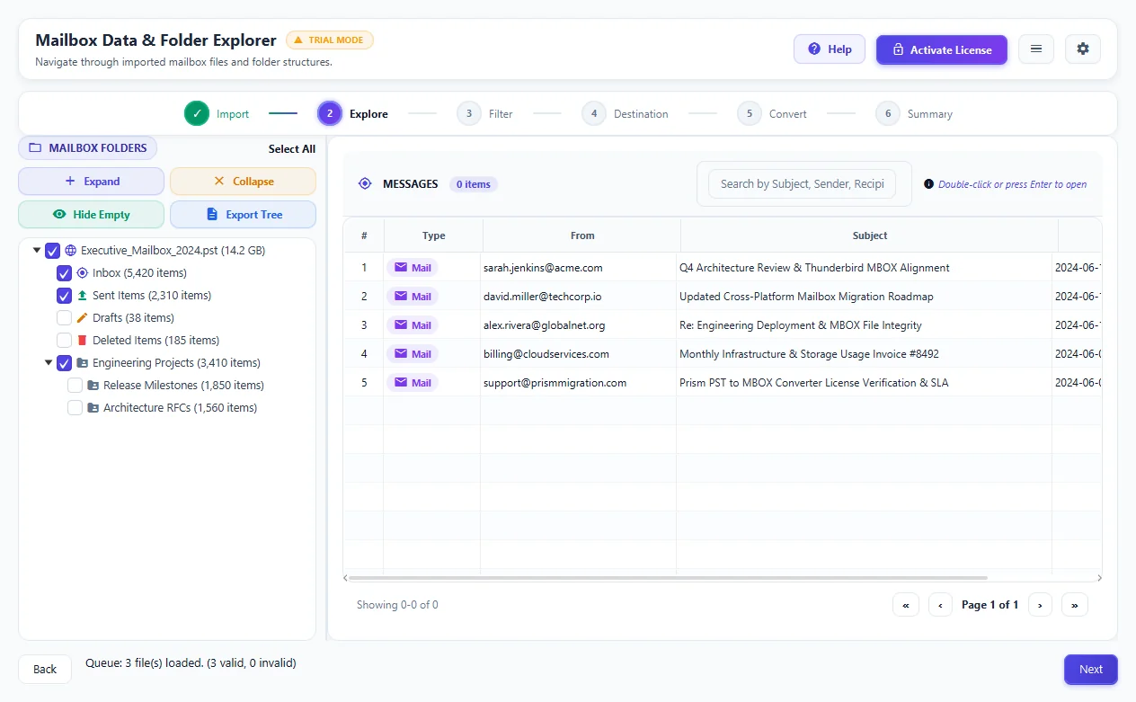Check Release Milestones checkbox

pyautogui.click(x=75, y=386)
